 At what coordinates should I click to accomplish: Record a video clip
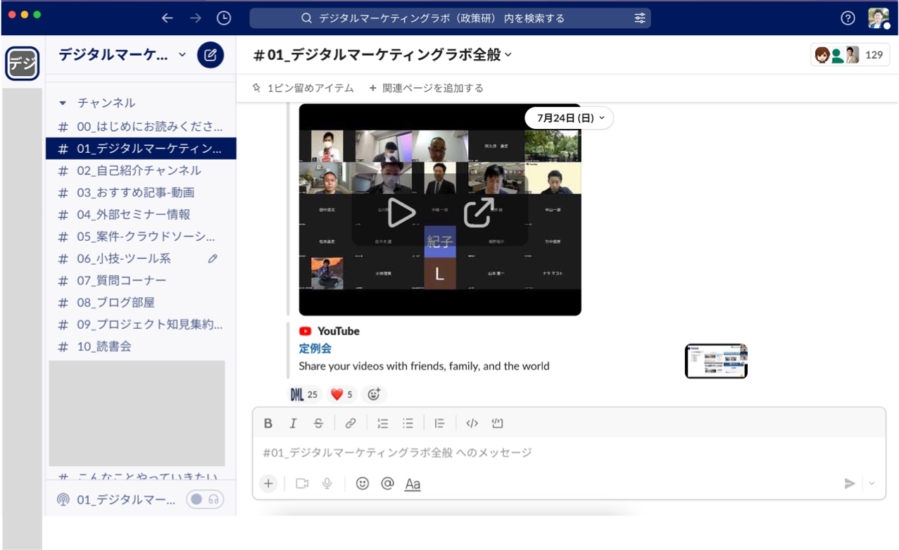click(302, 483)
